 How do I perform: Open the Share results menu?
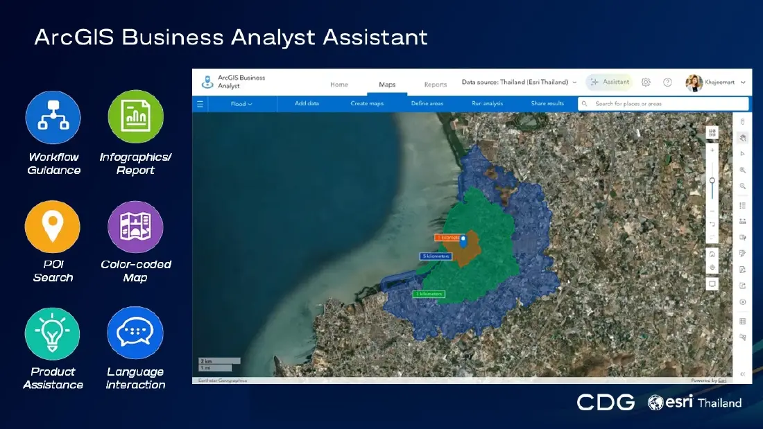[x=547, y=103]
